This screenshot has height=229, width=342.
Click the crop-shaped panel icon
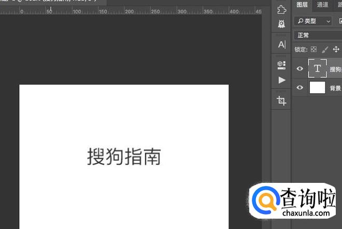click(x=281, y=101)
